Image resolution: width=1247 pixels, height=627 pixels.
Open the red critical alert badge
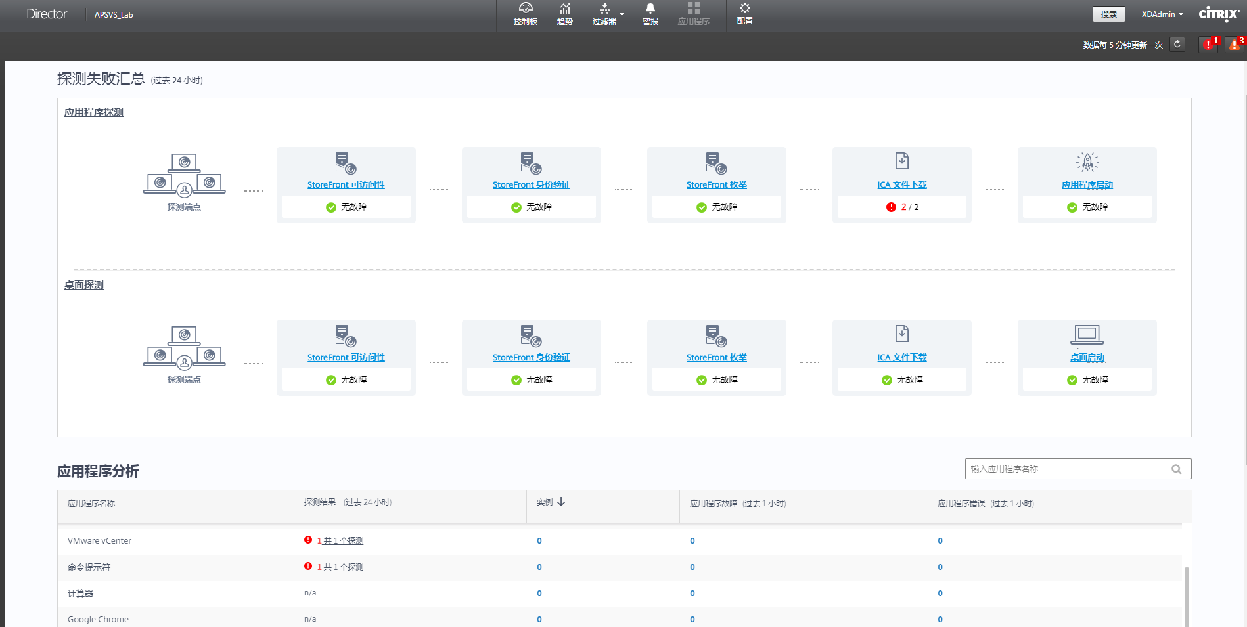tap(1208, 44)
